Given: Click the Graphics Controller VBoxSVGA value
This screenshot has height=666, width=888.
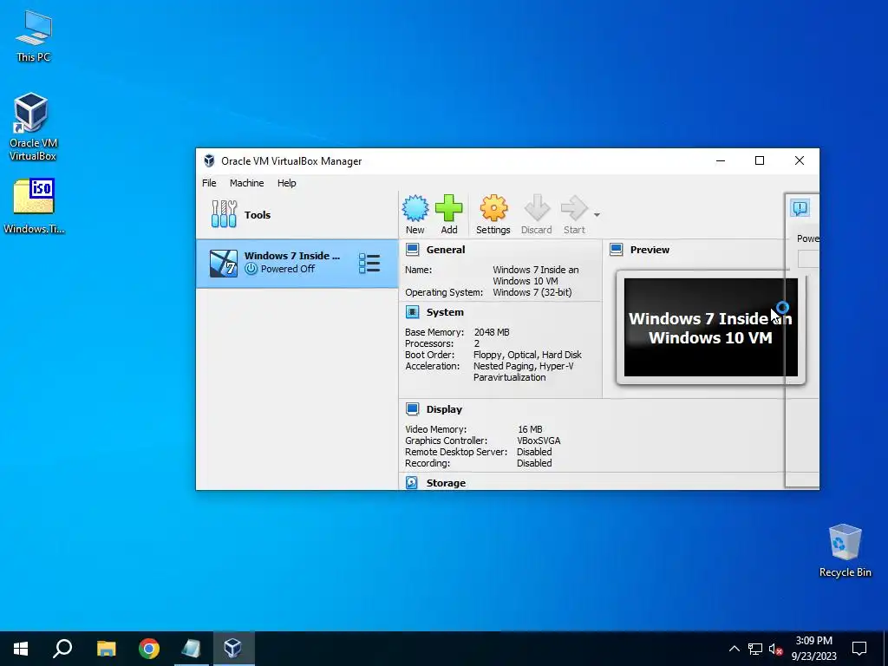Looking at the screenshot, I should pyautogui.click(x=539, y=441).
